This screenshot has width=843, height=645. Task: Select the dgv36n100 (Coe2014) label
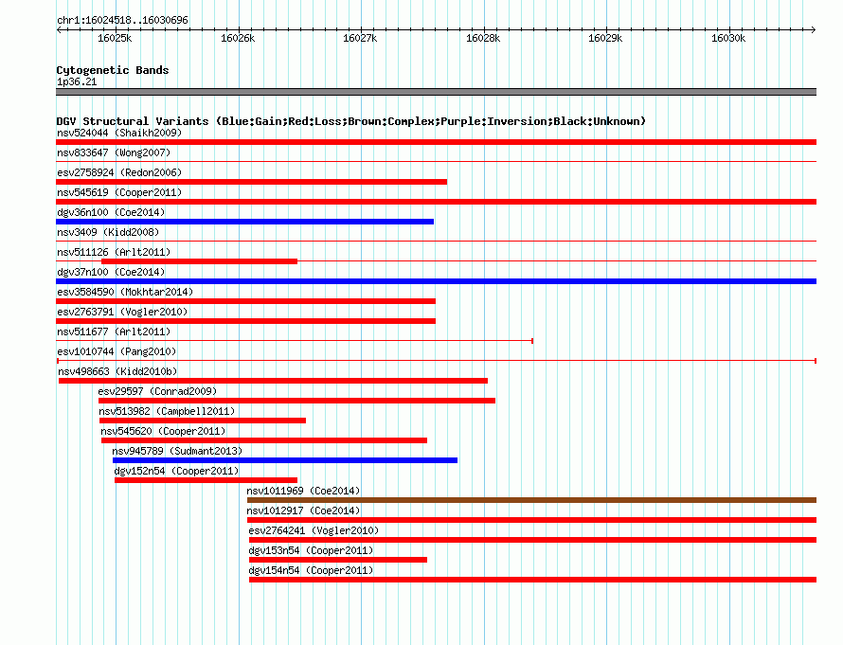pyautogui.click(x=111, y=212)
